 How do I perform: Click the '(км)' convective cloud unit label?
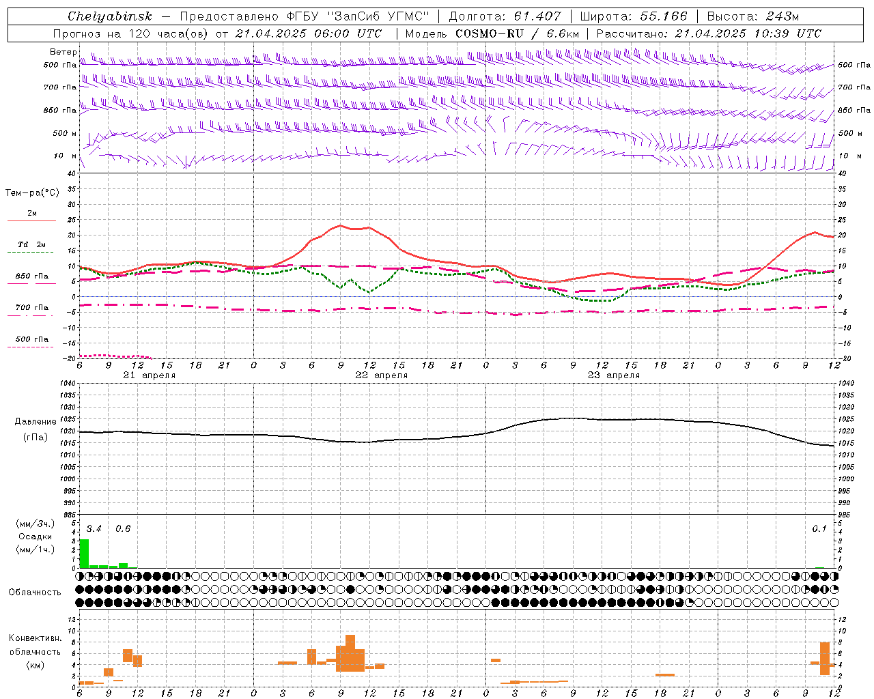point(35,666)
